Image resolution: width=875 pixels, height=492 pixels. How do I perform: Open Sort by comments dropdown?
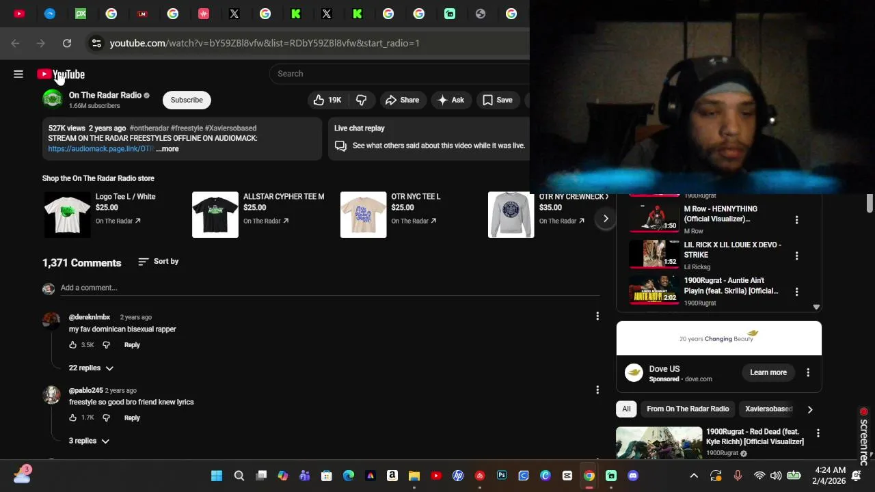tap(158, 261)
